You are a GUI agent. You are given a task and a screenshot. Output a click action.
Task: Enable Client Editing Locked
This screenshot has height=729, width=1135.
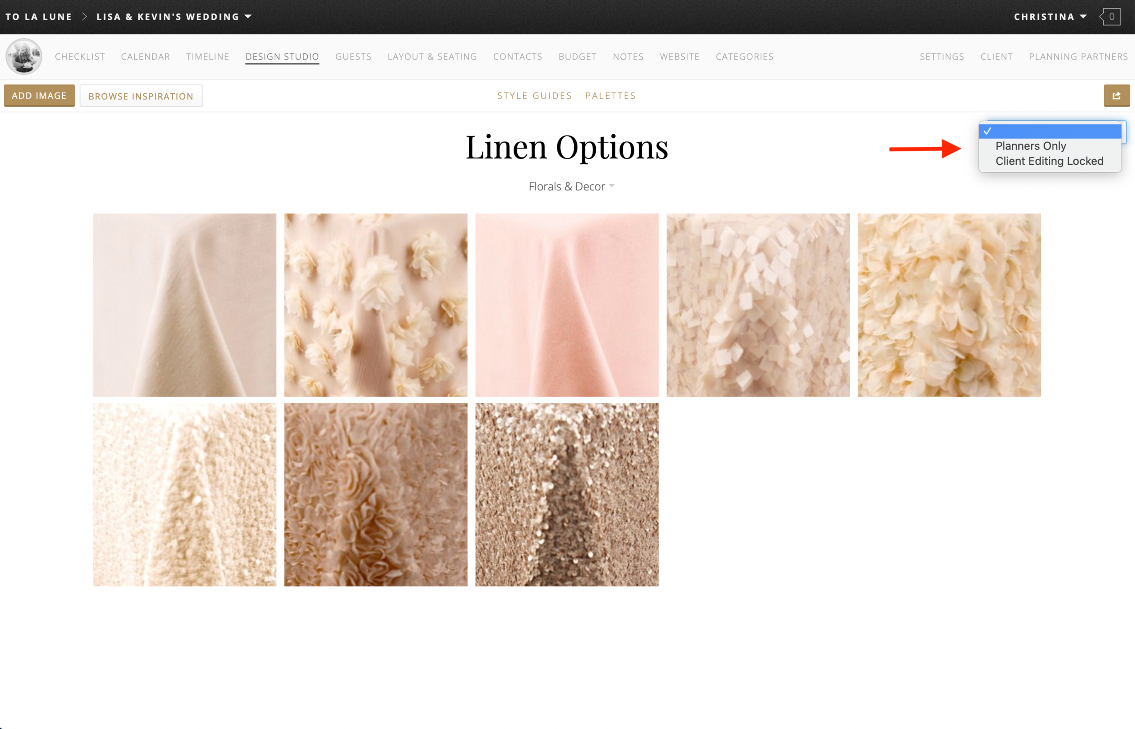(1049, 161)
